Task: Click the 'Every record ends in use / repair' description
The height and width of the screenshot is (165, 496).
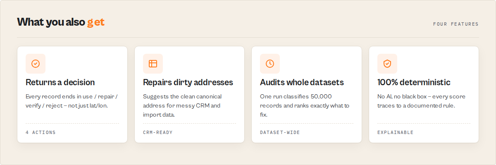Action: click(72, 101)
